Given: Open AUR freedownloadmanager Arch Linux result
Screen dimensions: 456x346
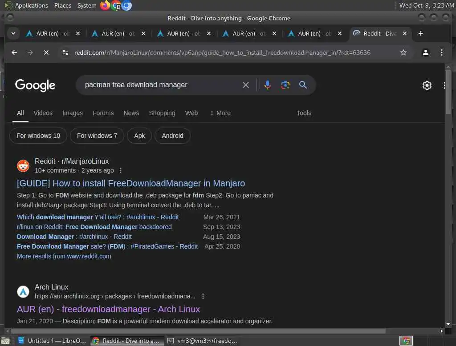Looking at the screenshot, I should pos(108,309).
